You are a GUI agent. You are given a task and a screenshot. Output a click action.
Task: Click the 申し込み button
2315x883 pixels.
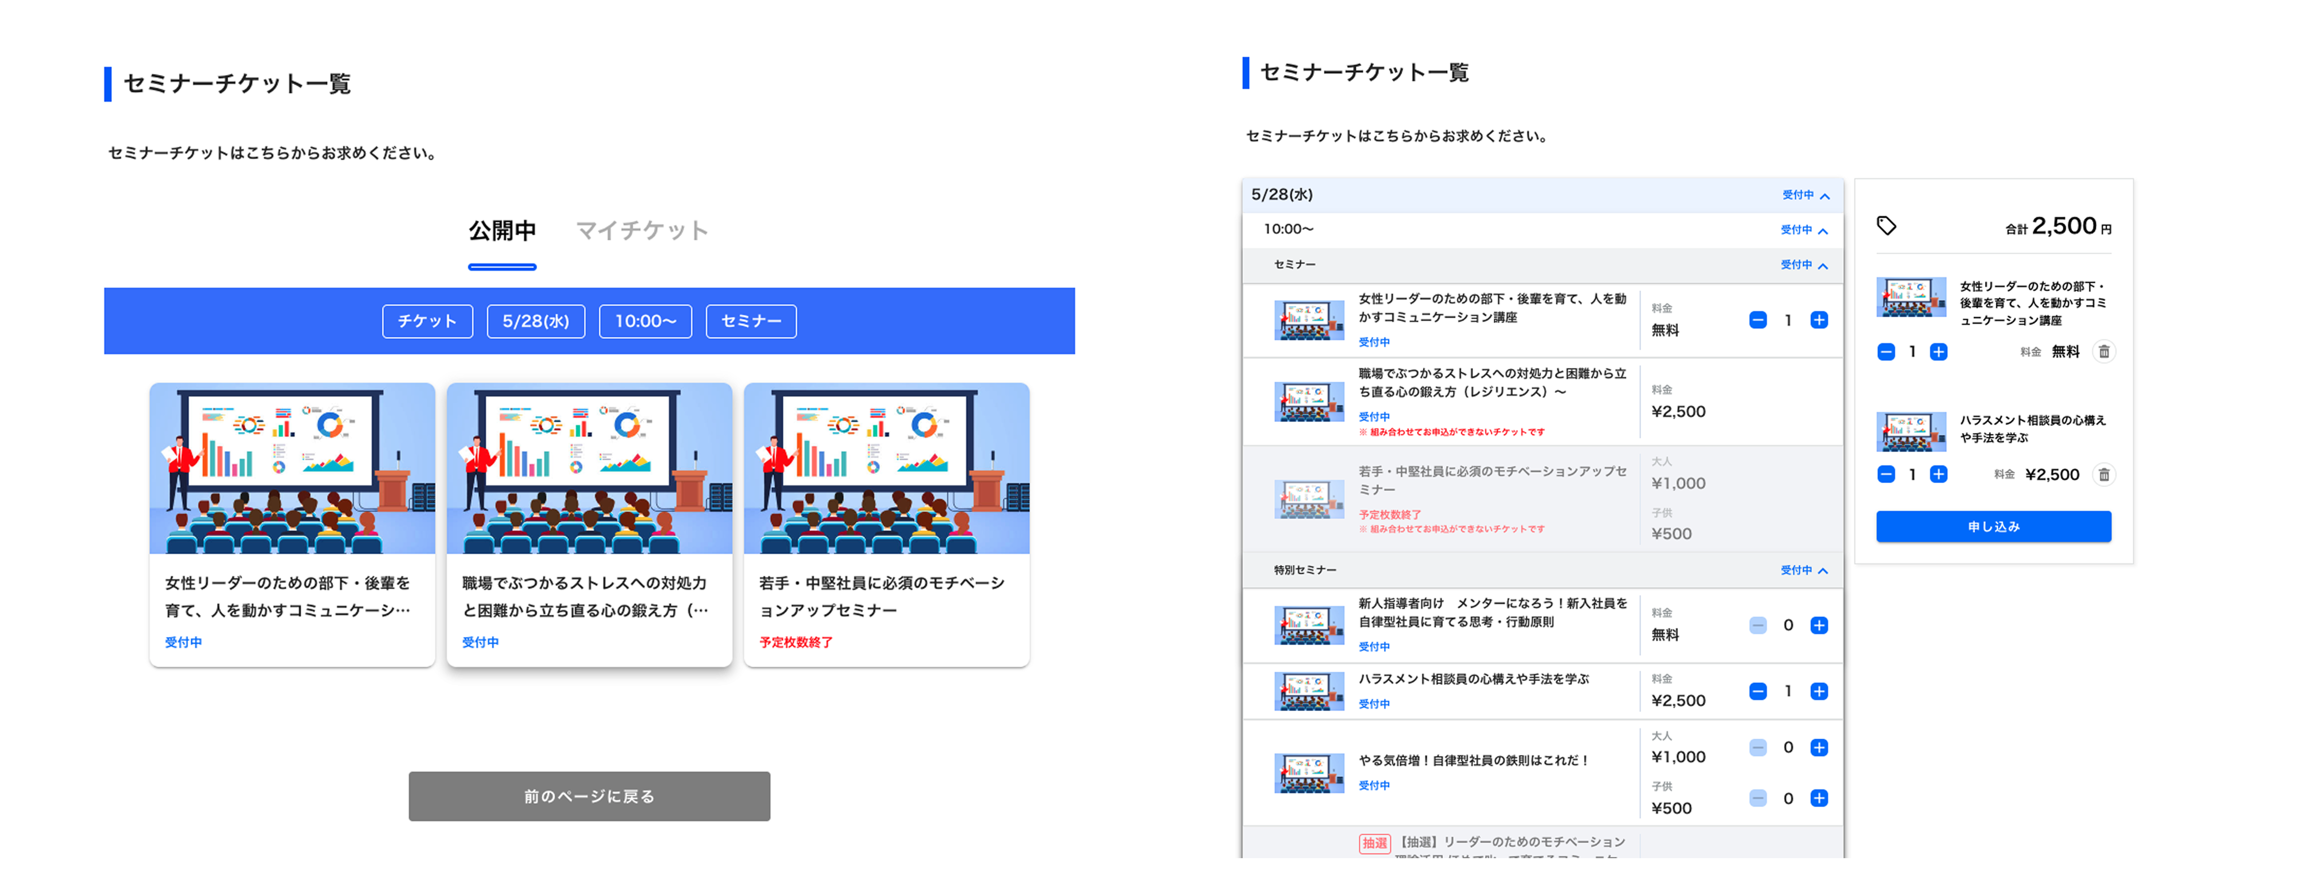[1993, 527]
